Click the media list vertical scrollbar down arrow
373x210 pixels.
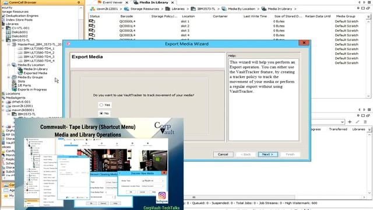(x=368, y=96)
